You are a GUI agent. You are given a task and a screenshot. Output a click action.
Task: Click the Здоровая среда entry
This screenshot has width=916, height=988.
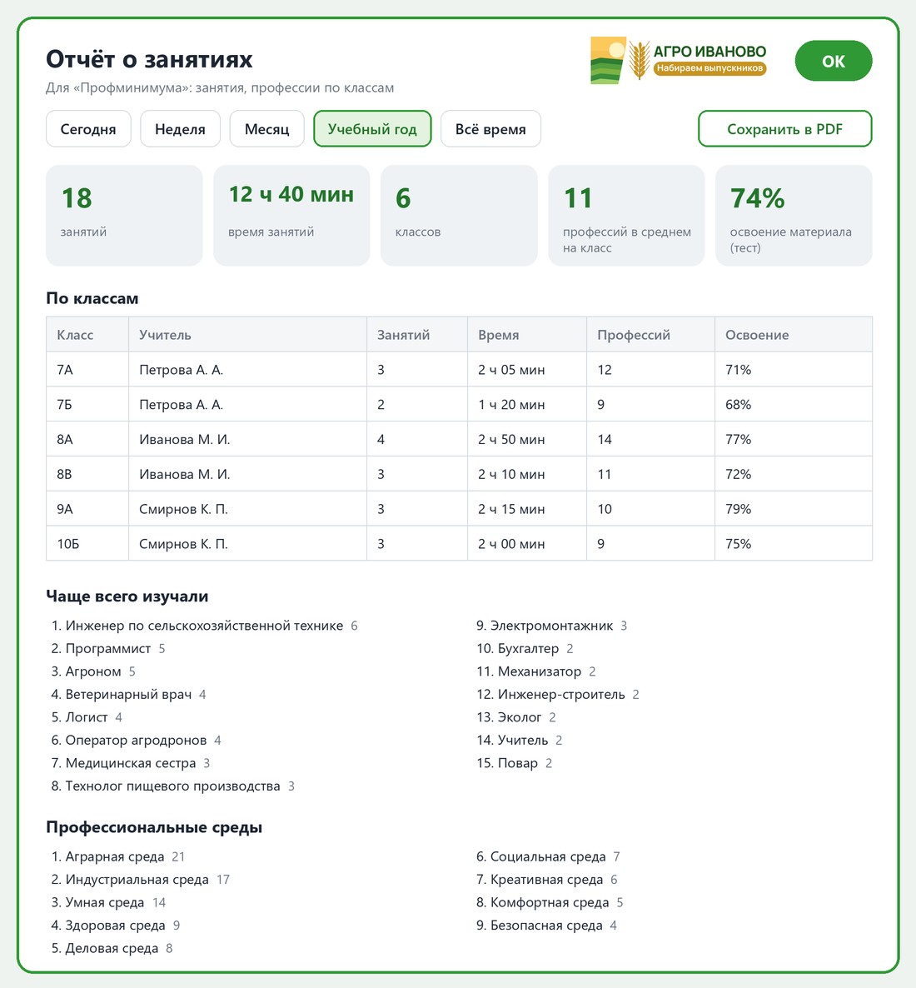(115, 926)
